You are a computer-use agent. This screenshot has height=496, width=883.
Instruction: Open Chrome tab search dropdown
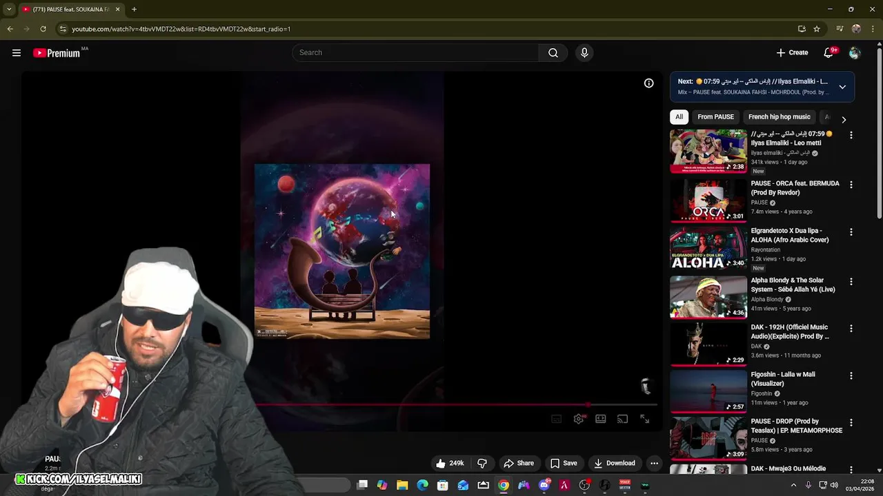point(9,10)
